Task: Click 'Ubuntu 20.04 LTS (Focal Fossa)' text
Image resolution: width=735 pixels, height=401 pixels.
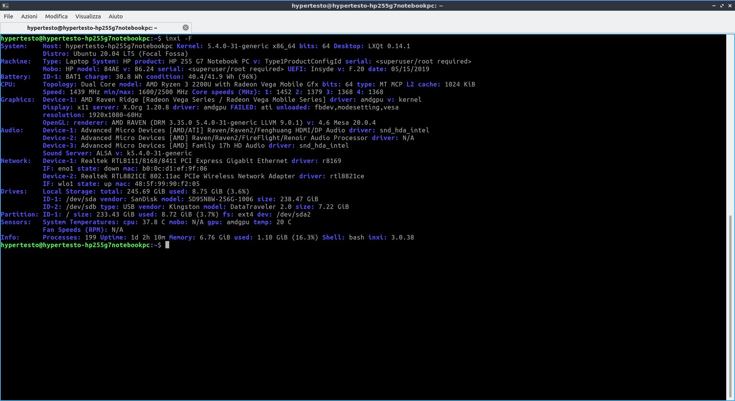Action: click(131, 54)
